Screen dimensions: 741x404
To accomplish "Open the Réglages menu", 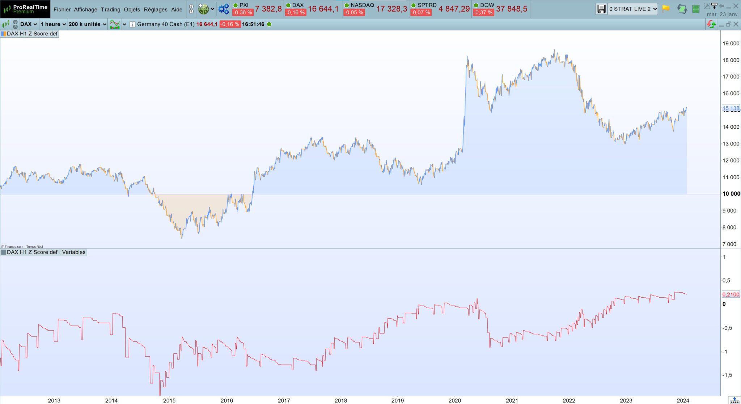I will pos(156,9).
